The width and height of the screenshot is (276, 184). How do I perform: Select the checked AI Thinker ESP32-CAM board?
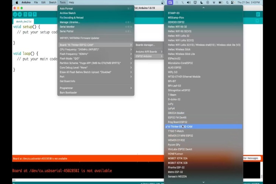coord(204,127)
